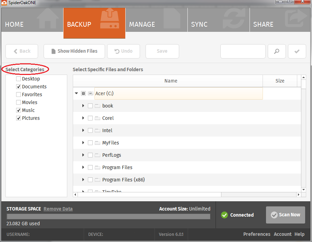The image size is (312, 242).
Task: Click the Back button
Action: point(22,51)
